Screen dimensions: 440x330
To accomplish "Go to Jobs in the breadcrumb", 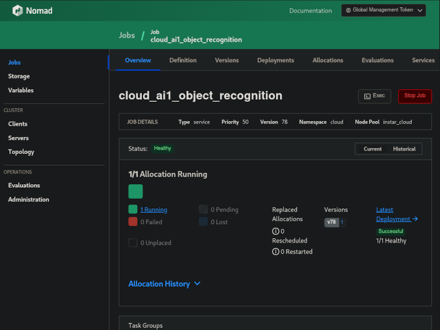I will (127, 35).
